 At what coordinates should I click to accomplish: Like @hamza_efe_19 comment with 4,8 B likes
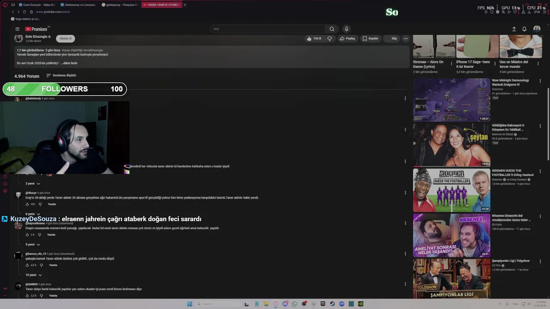(x=27, y=265)
